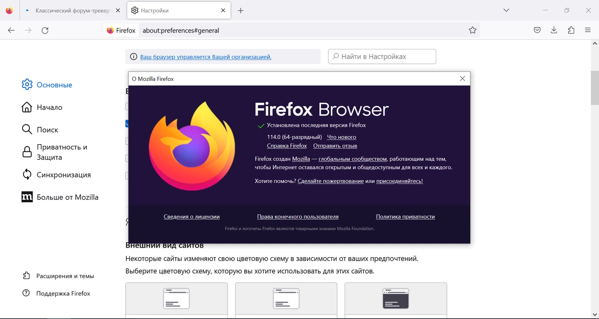Choose the first (automatic) color scheme thumbnail
Image resolution: width=599 pixels, height=319 pixels.
click(176, 300)
